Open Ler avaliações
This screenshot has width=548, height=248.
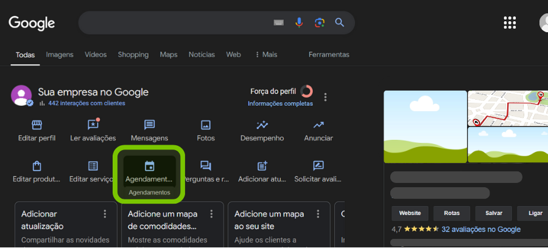(x=93, y=131)
